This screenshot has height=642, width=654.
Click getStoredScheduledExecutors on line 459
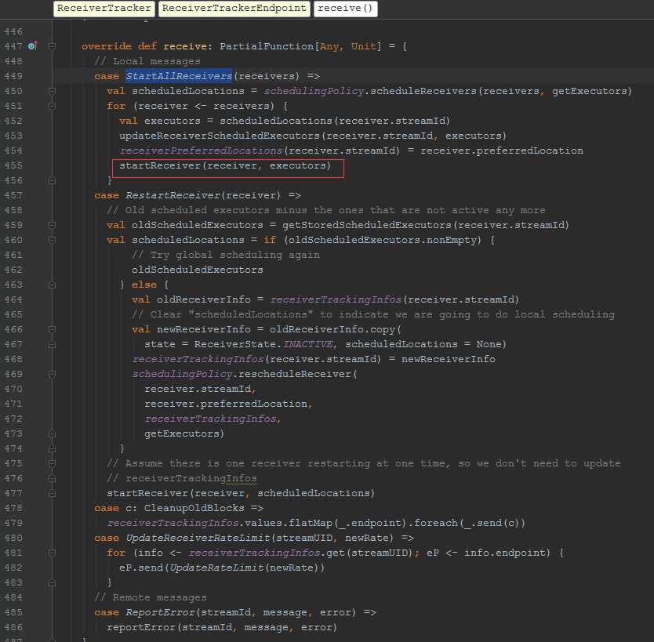pyautogui.click(x=367, y=225)
